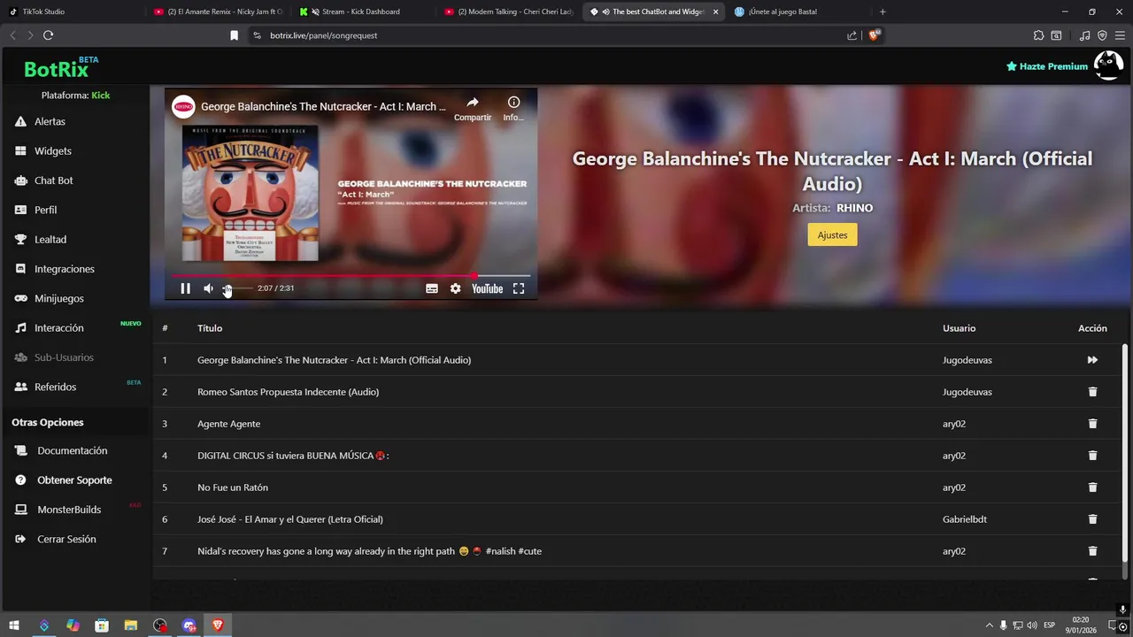Select Sub-Usuarios in the sidebar

click(64, 357)
